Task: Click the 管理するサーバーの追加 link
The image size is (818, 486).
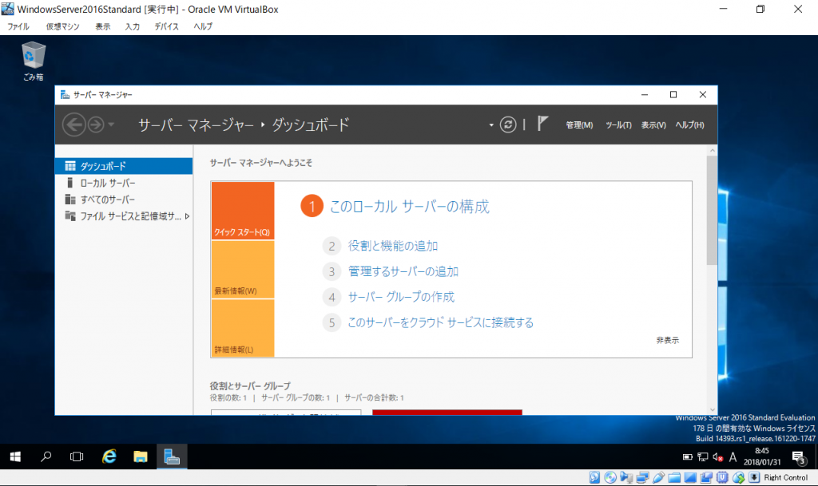Action: pos(402,271)
